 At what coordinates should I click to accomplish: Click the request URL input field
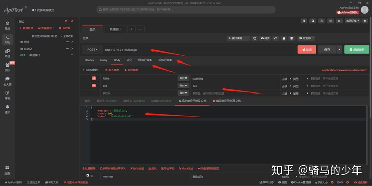(199, 50)
